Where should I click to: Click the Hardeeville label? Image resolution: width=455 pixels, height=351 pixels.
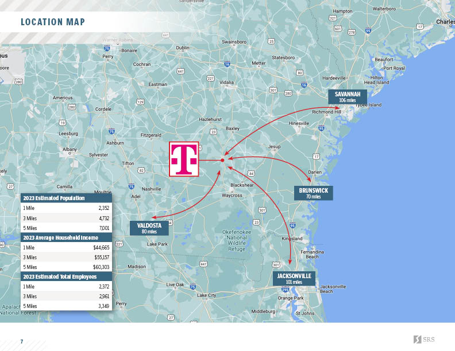[334, 78]
